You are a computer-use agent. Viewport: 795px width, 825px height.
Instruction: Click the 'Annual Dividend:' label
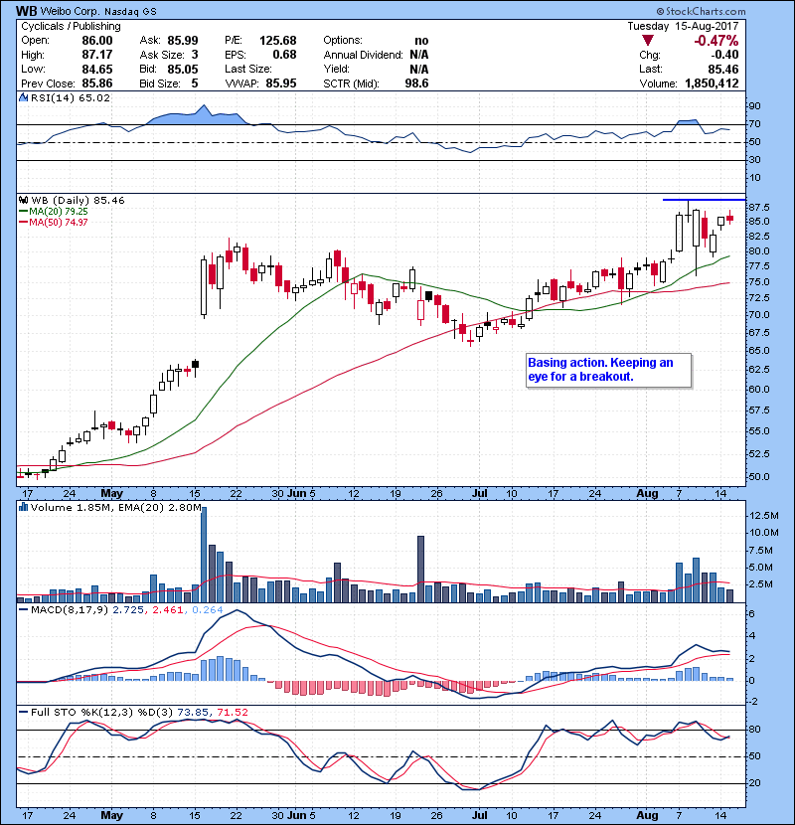tap(363, 55)
